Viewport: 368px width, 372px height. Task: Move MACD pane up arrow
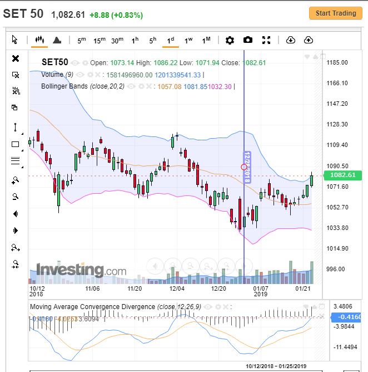click(x=314, y=306)
